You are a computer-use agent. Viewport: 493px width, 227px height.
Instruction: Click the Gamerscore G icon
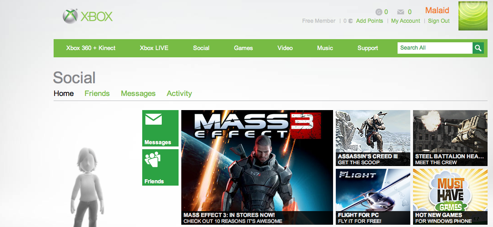coord(378,12)
